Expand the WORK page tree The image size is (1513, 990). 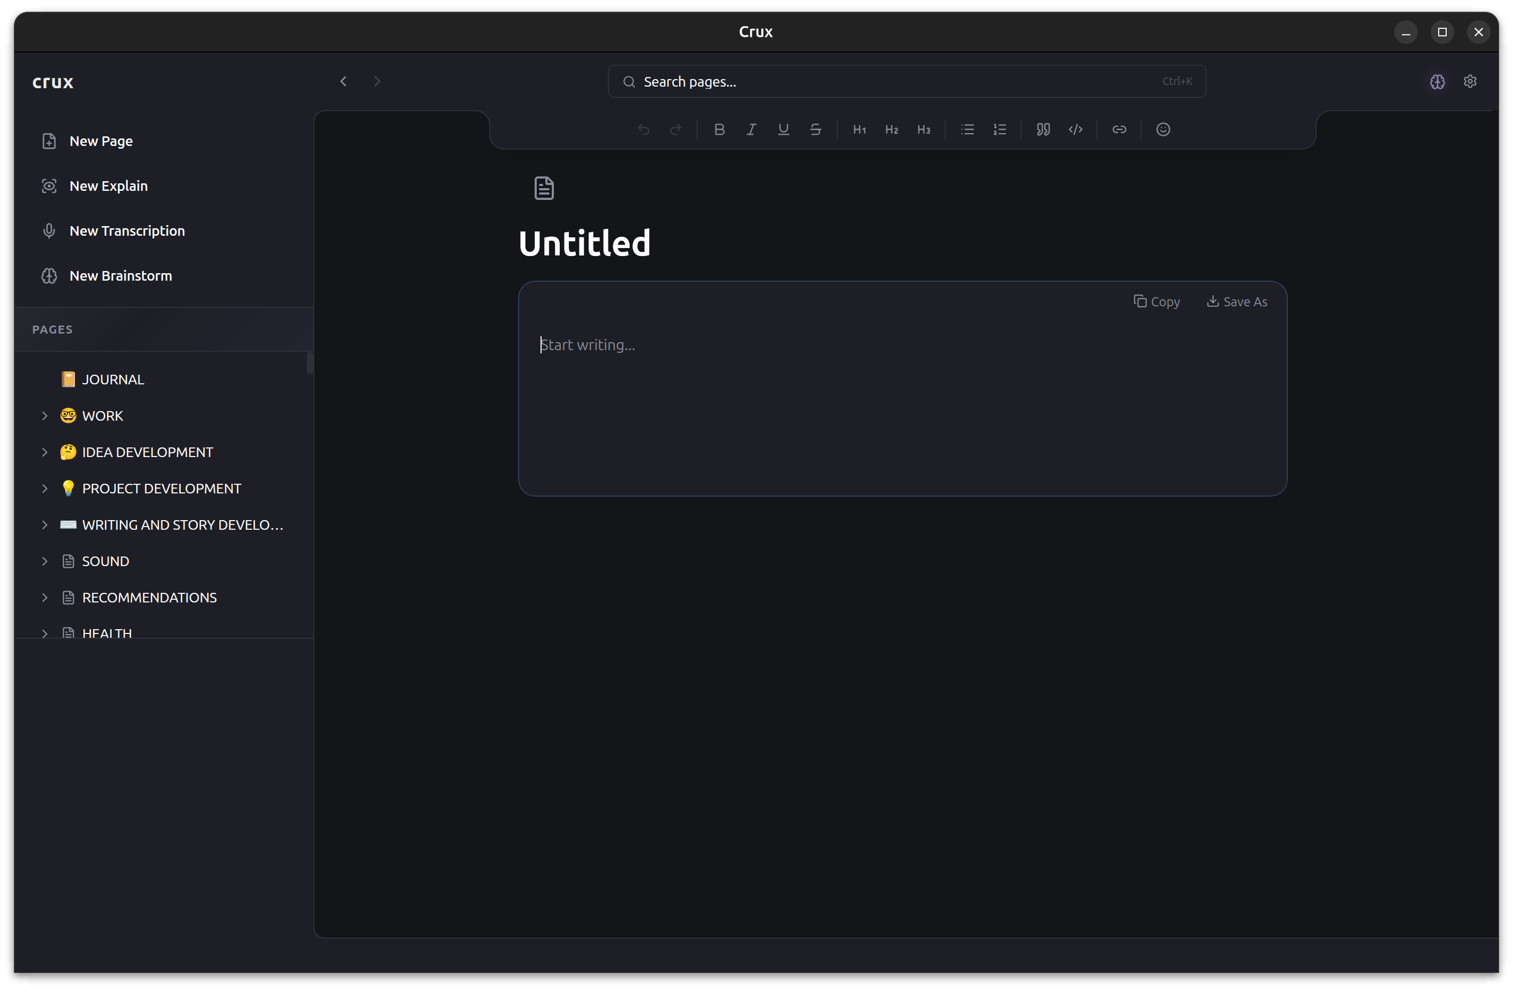pos(44,415)
